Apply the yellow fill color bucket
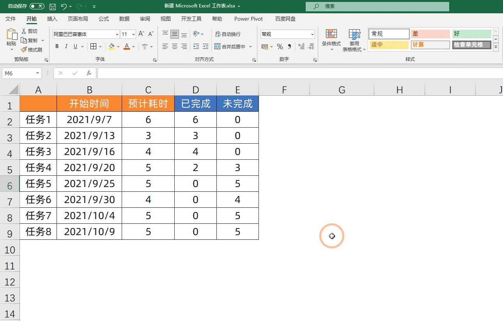The height and width of the screenshot is (321, 503). (x=112, y=46)
